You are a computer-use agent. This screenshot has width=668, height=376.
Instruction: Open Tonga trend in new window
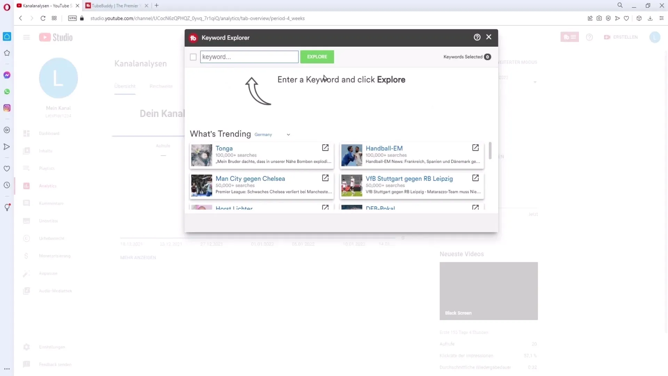[x=325, y=148]
